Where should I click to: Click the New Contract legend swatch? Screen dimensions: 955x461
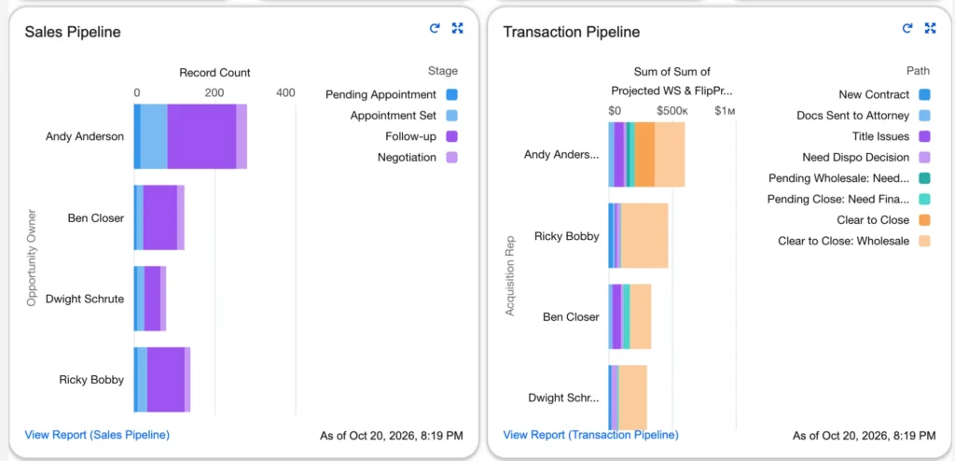coord(924,94)
